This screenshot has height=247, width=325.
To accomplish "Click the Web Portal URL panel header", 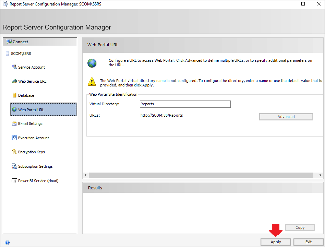I will pos(203,45).
